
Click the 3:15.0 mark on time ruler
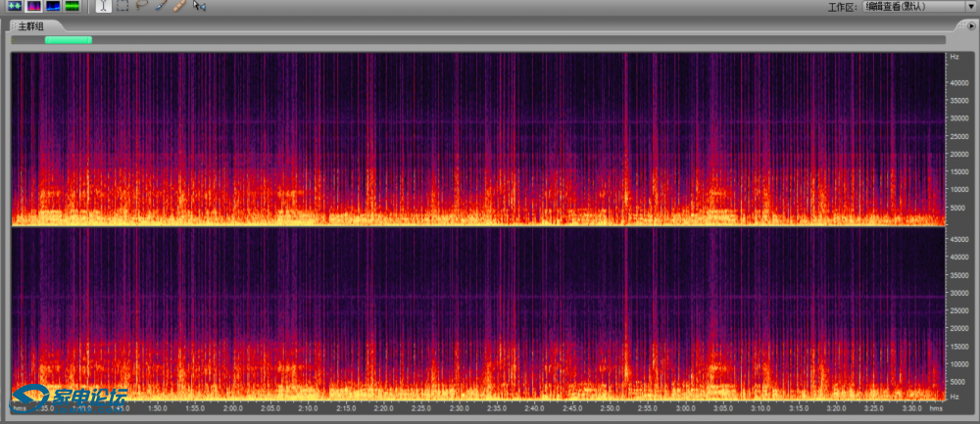(x=799, y=408)
